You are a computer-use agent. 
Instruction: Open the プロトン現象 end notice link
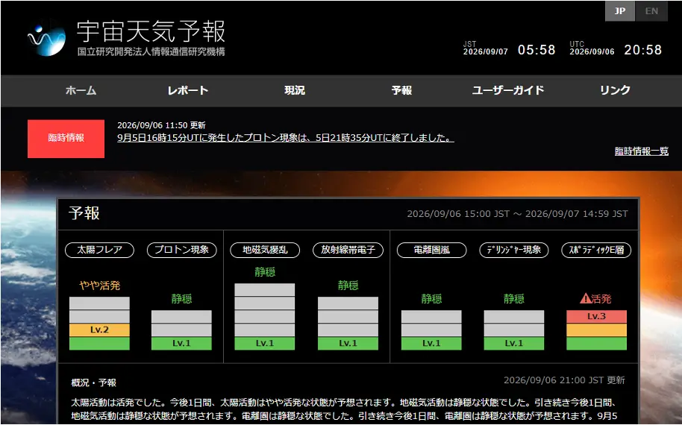coord(286,138)
